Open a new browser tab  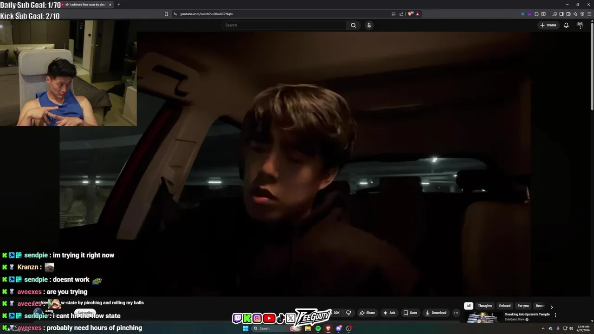coord(118,5)
